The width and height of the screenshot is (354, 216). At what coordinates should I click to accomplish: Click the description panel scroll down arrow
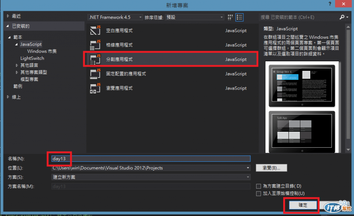(x=348, y=149)
